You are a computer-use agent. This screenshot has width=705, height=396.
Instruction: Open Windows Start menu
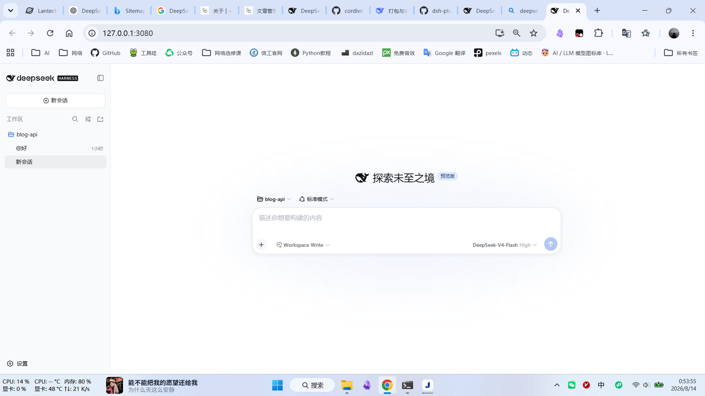[x=277, y=385]
